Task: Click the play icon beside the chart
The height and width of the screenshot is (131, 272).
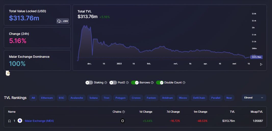Action: click(261, 64)
